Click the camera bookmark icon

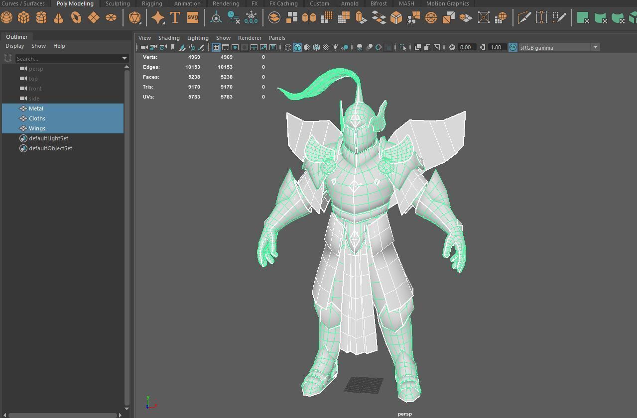tap(173, 47)
